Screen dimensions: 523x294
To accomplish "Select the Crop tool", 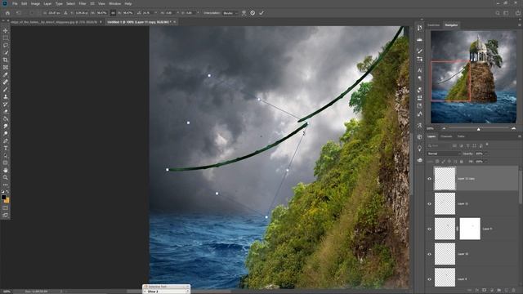I will (x=6, y=60).
